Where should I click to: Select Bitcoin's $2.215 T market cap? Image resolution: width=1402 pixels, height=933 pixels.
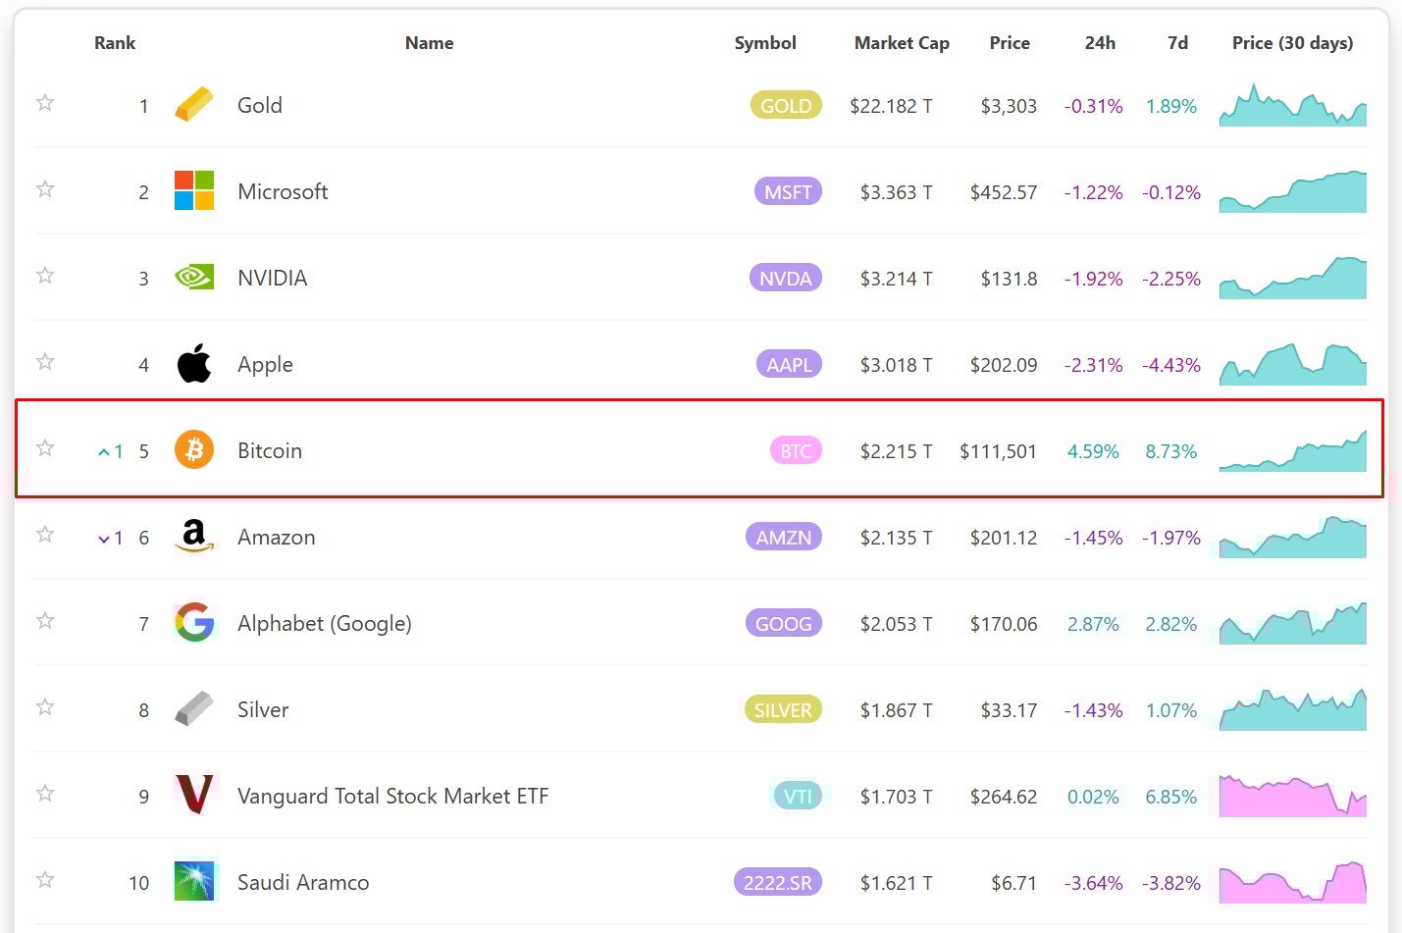click(896, 451)
